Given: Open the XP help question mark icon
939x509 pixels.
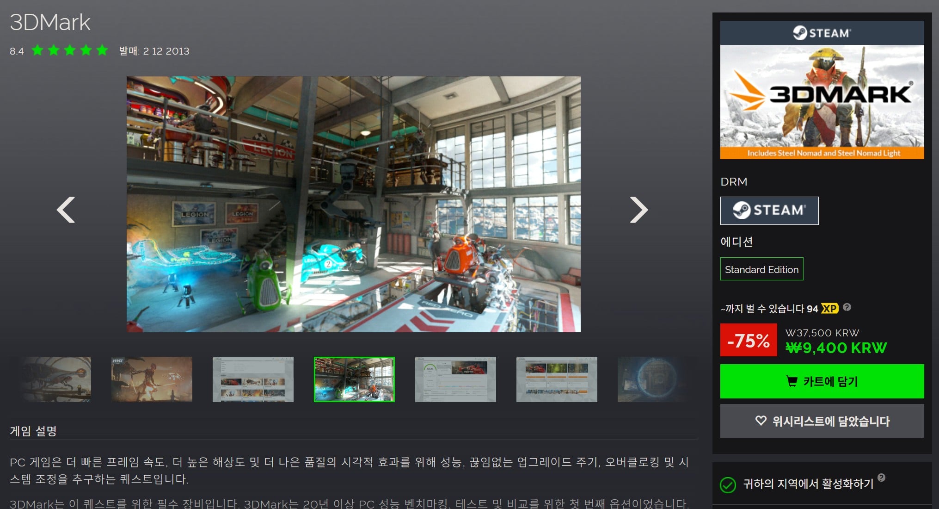Looking at the screenshot, I should click(847, 307).
